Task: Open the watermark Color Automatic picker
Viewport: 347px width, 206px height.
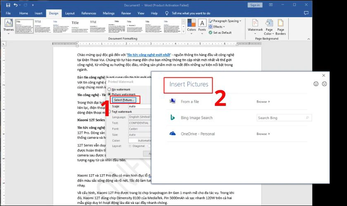Action: coord(140,140)
